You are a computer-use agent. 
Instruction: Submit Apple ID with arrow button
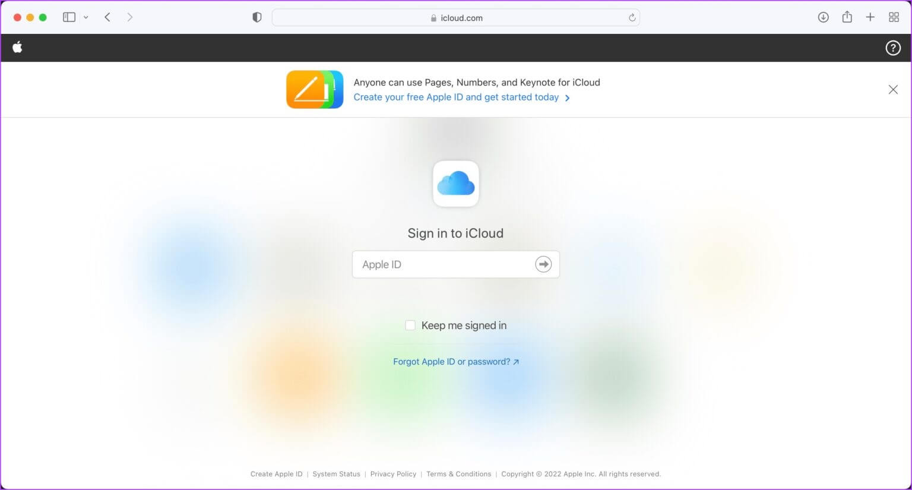tap(543, 264)
